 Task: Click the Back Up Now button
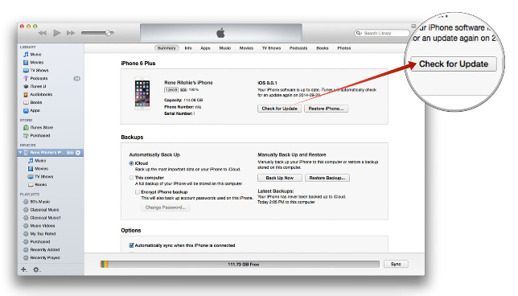pos(280,178)
